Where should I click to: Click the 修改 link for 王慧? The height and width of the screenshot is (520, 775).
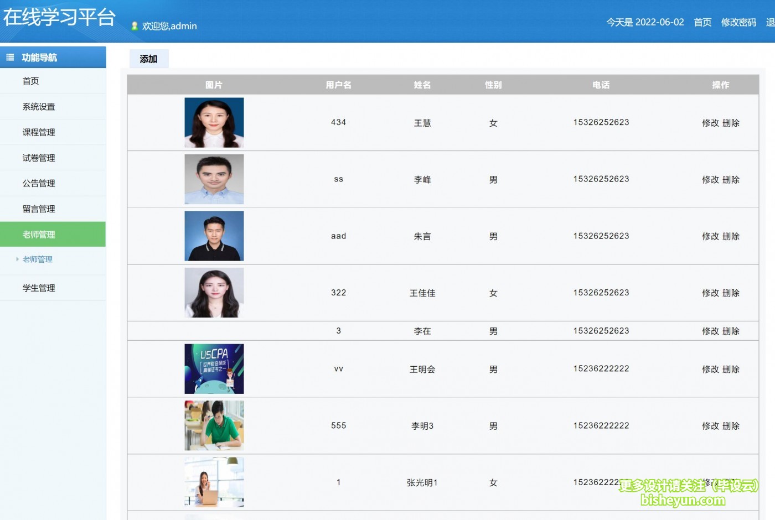(710, 123)
